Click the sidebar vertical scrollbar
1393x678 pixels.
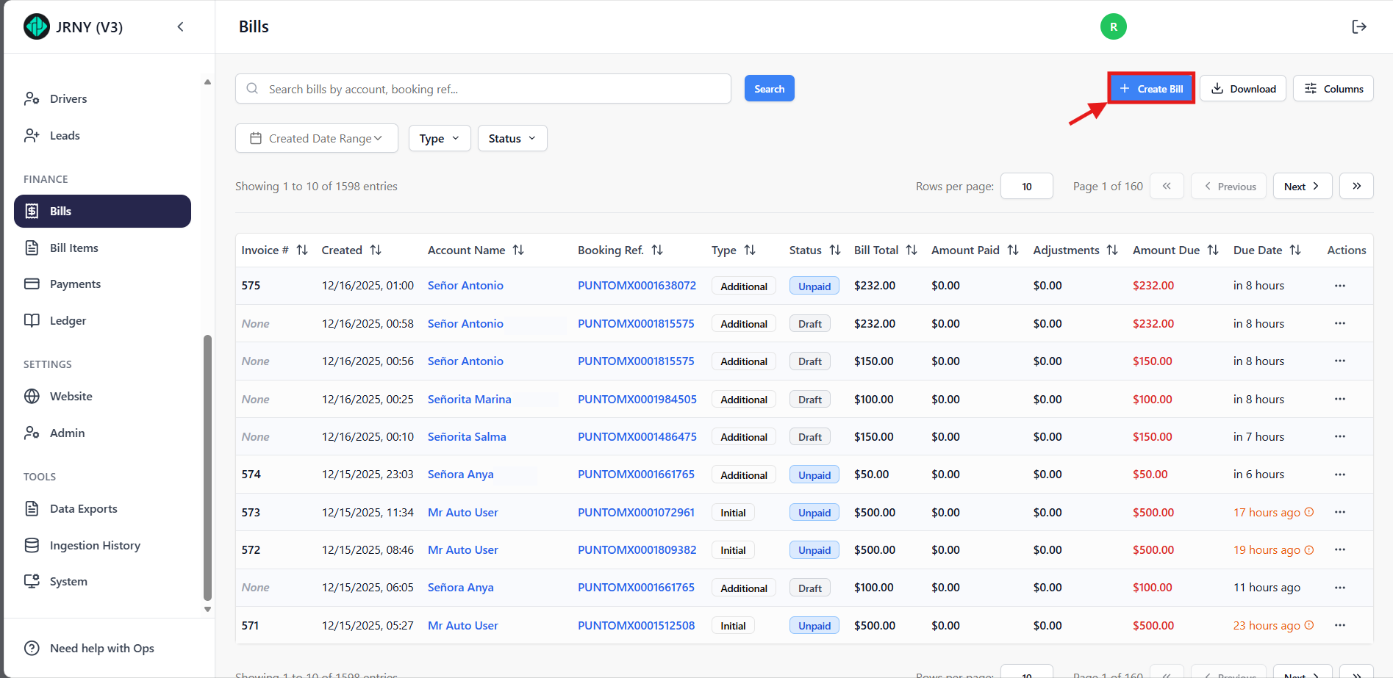(x=207, y=467)
